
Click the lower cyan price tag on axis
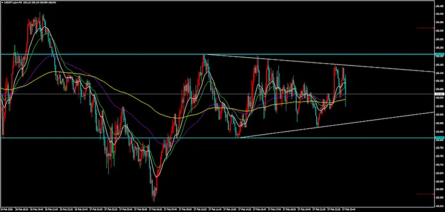click(x=438, y=138)
